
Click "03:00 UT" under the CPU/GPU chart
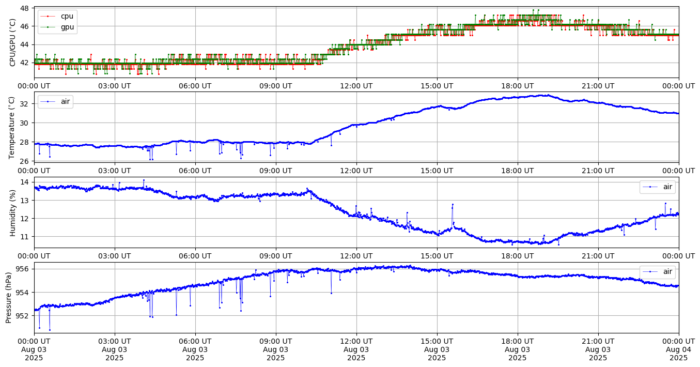coord(115,86)
